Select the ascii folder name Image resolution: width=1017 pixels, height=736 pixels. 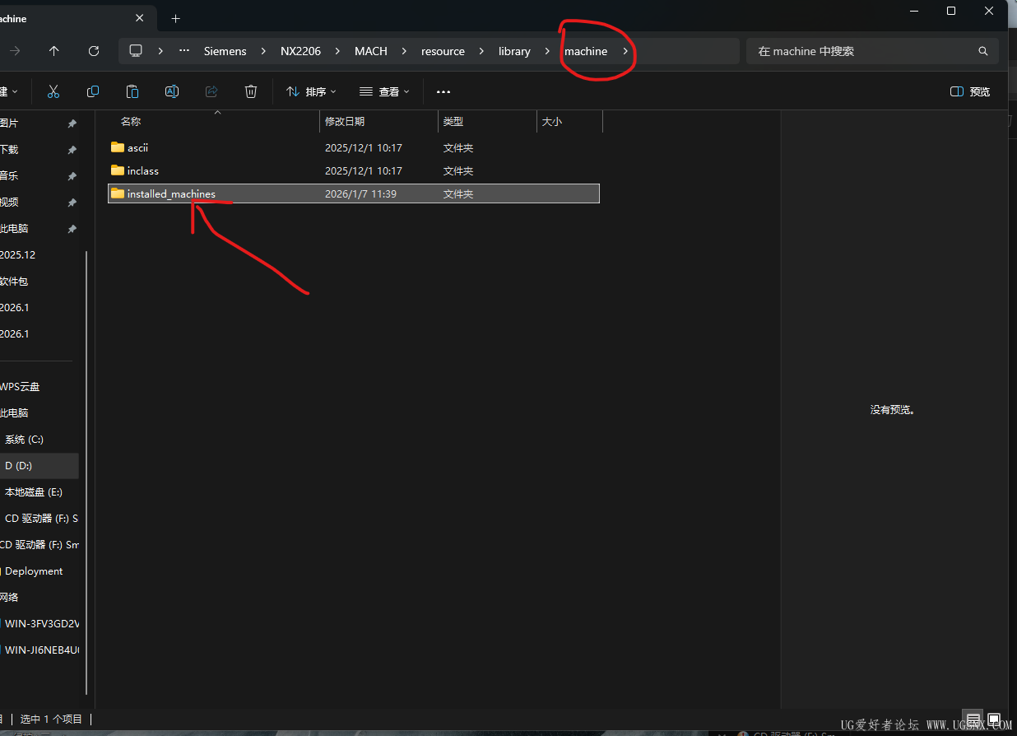click(137, 147)
